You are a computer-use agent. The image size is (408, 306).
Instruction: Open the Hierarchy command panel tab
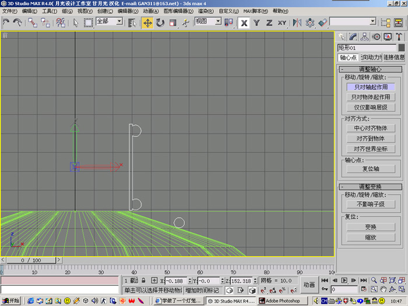pos(364,37)
